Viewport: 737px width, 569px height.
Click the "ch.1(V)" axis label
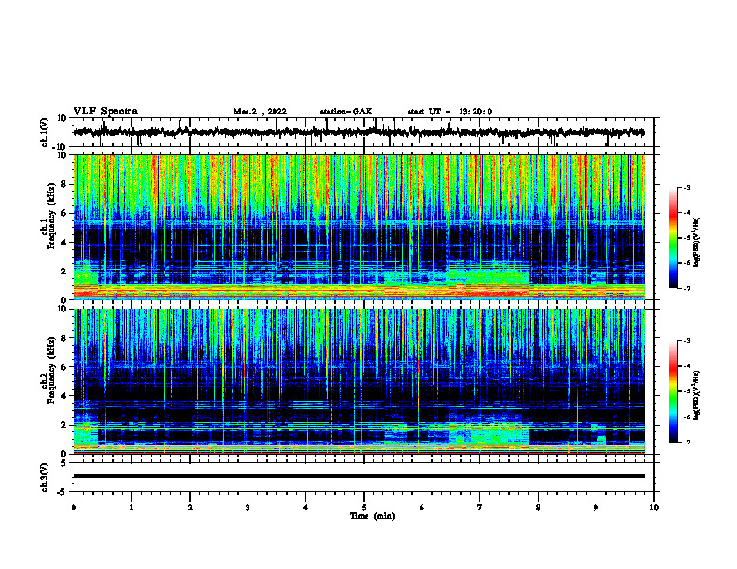click(x=45, y=132)
